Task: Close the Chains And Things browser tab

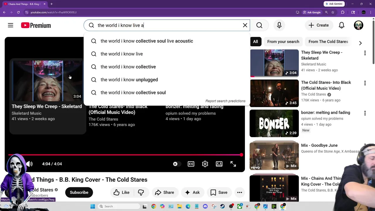Action: 45,4
